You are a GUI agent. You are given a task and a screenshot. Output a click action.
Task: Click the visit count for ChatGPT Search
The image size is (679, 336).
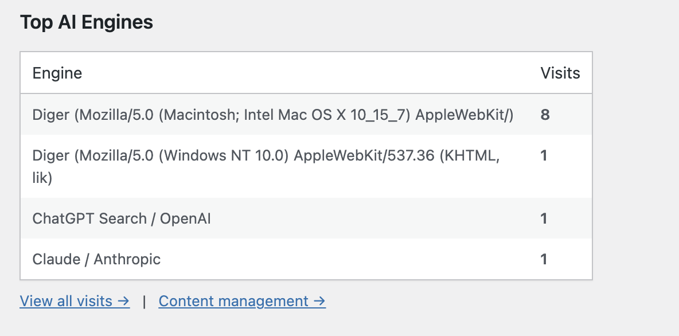[544, 218]
